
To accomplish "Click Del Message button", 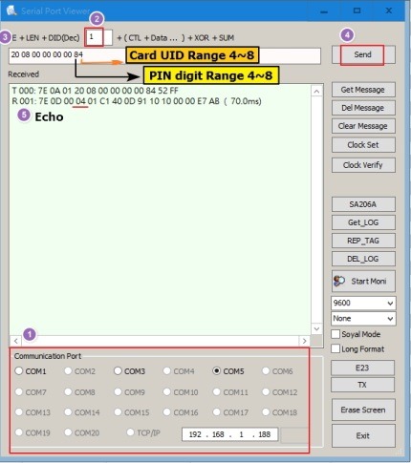I will [x=363, y=108].
